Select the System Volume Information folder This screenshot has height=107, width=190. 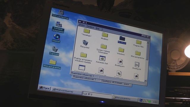103,49
